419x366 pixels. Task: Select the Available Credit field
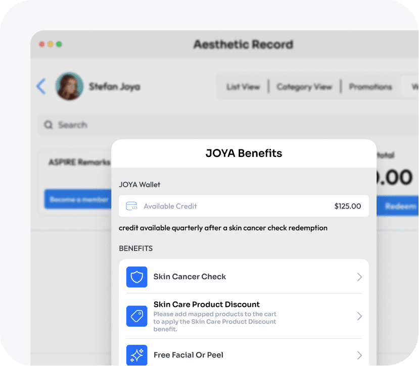[x=244, y=206]
